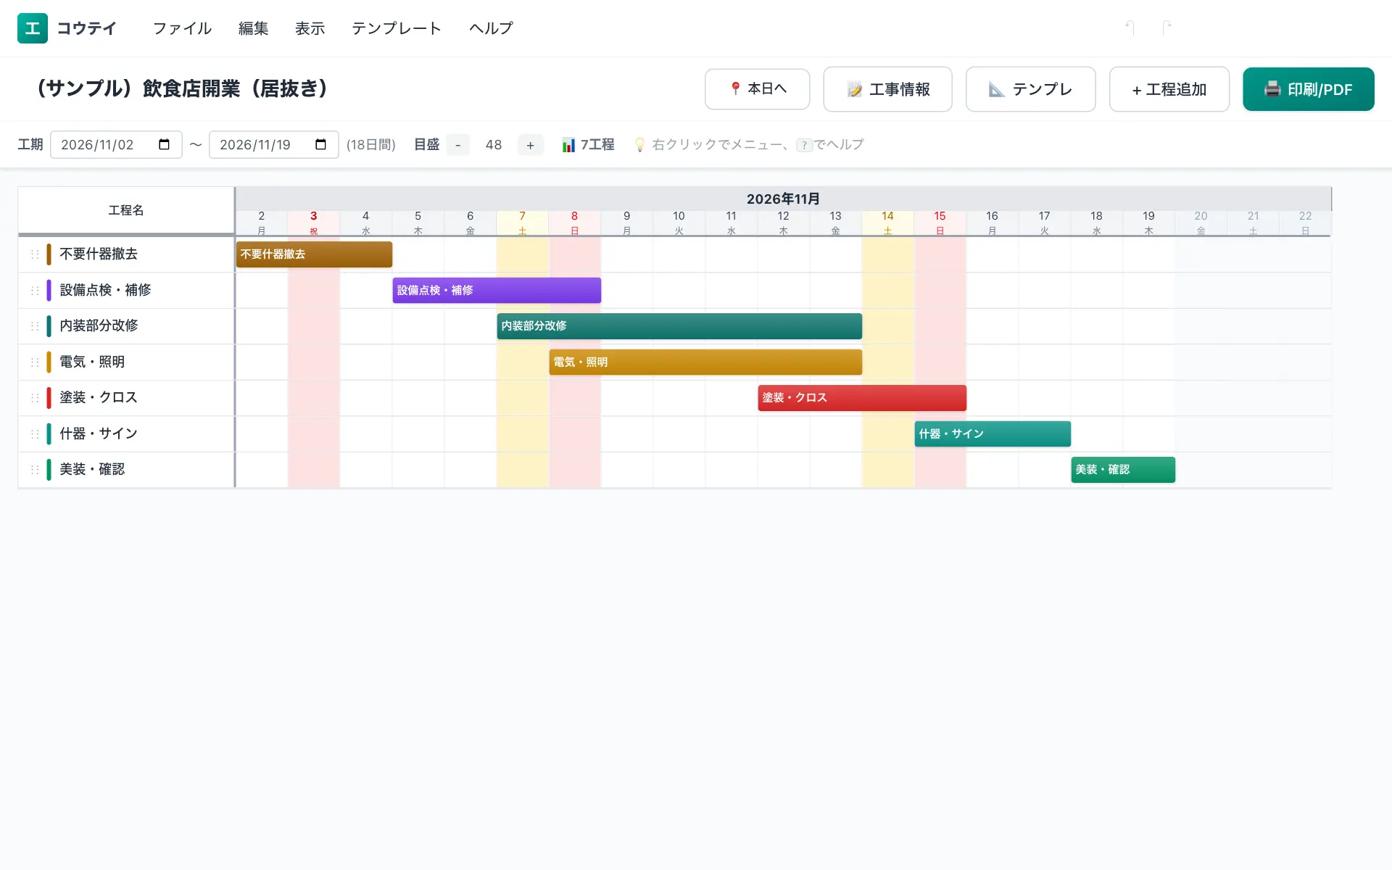Screen dimensions: 1392x870
Task: Click the redo arrow icon
Action: 1167,28
